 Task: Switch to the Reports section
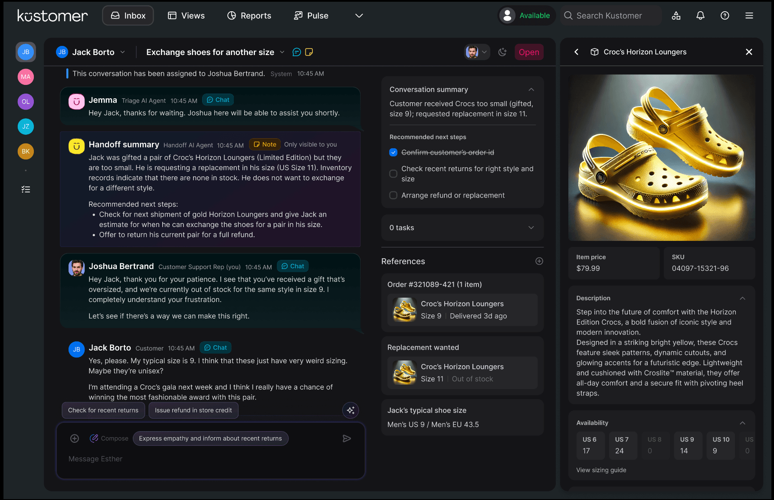[x=249, y=15]
